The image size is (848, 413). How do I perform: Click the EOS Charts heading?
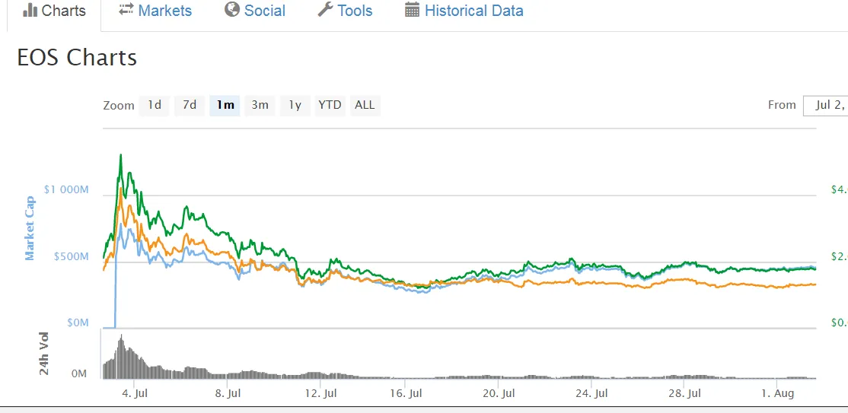77,57
